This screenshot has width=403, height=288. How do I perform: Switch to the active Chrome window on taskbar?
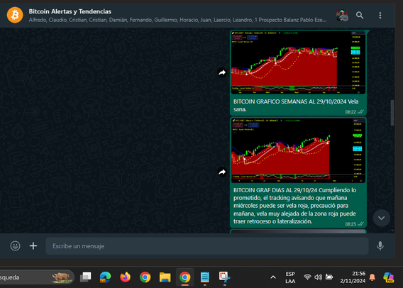coord(184,277)
